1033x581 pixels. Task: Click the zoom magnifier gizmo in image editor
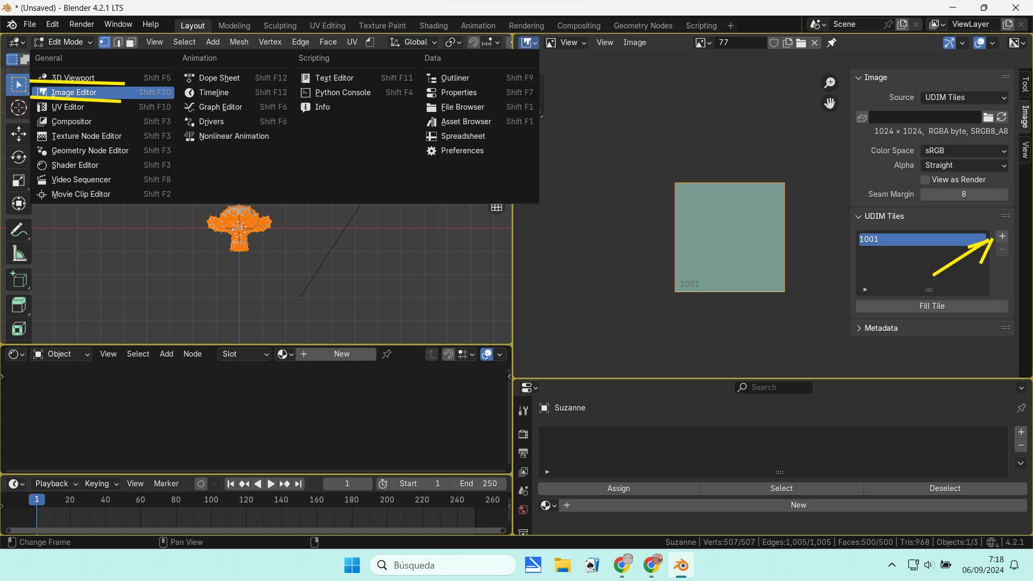[x=830, y=82]
